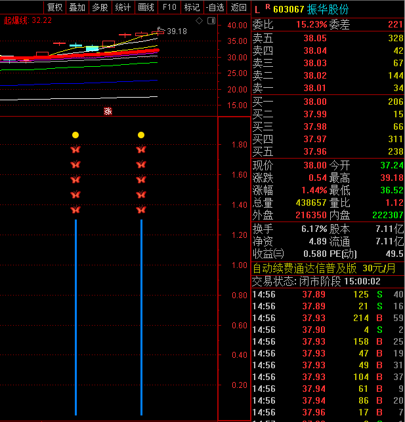
Task: Click the 振华股份 stock name
Action: [328, 9]
